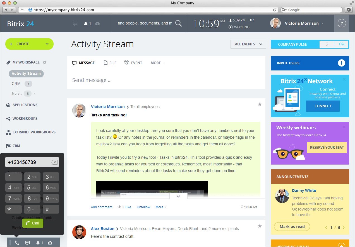Screen dimensions: 355x247
Task: Open Danny White profile link
Action: pyautogui.click(x=304, y=191)
